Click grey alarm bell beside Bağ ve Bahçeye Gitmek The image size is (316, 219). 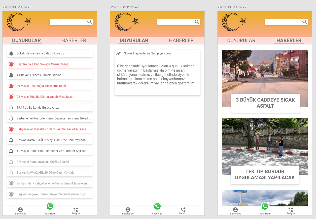click(x=11, y=194)
